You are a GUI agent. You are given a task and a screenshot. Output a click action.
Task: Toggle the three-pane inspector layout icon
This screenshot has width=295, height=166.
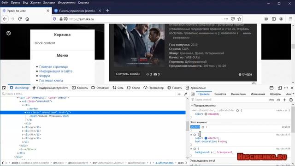[x=193, y=94]
